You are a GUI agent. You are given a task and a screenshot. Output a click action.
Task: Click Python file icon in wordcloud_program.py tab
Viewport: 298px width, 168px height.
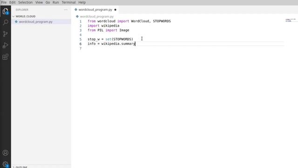[76, 9]
